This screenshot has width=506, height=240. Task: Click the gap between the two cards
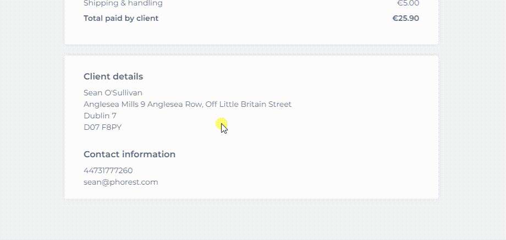251,50
